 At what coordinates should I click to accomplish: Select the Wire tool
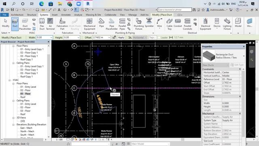(x=159, y=23)
